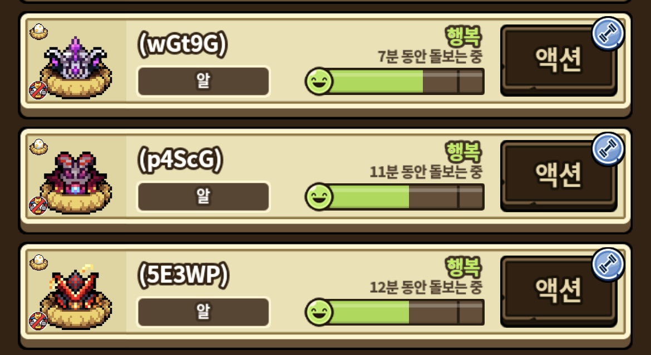The width and height of the screenshot is (651, 355).
Task: Click the 알 label under wGt9G
Action: (204, 81)
